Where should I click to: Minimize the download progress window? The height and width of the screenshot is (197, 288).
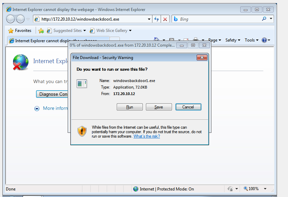(x=182, y=45)
